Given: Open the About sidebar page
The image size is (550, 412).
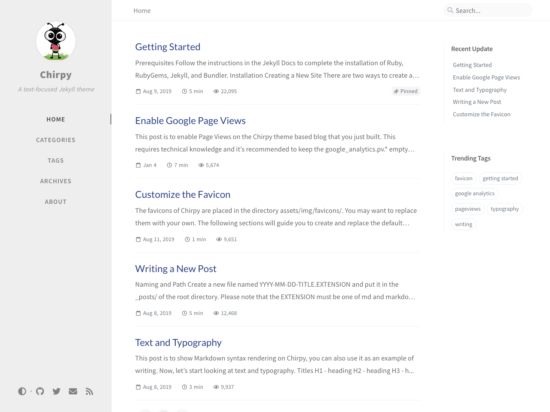Looking at the screenshot, I should [x=56, y=202].
